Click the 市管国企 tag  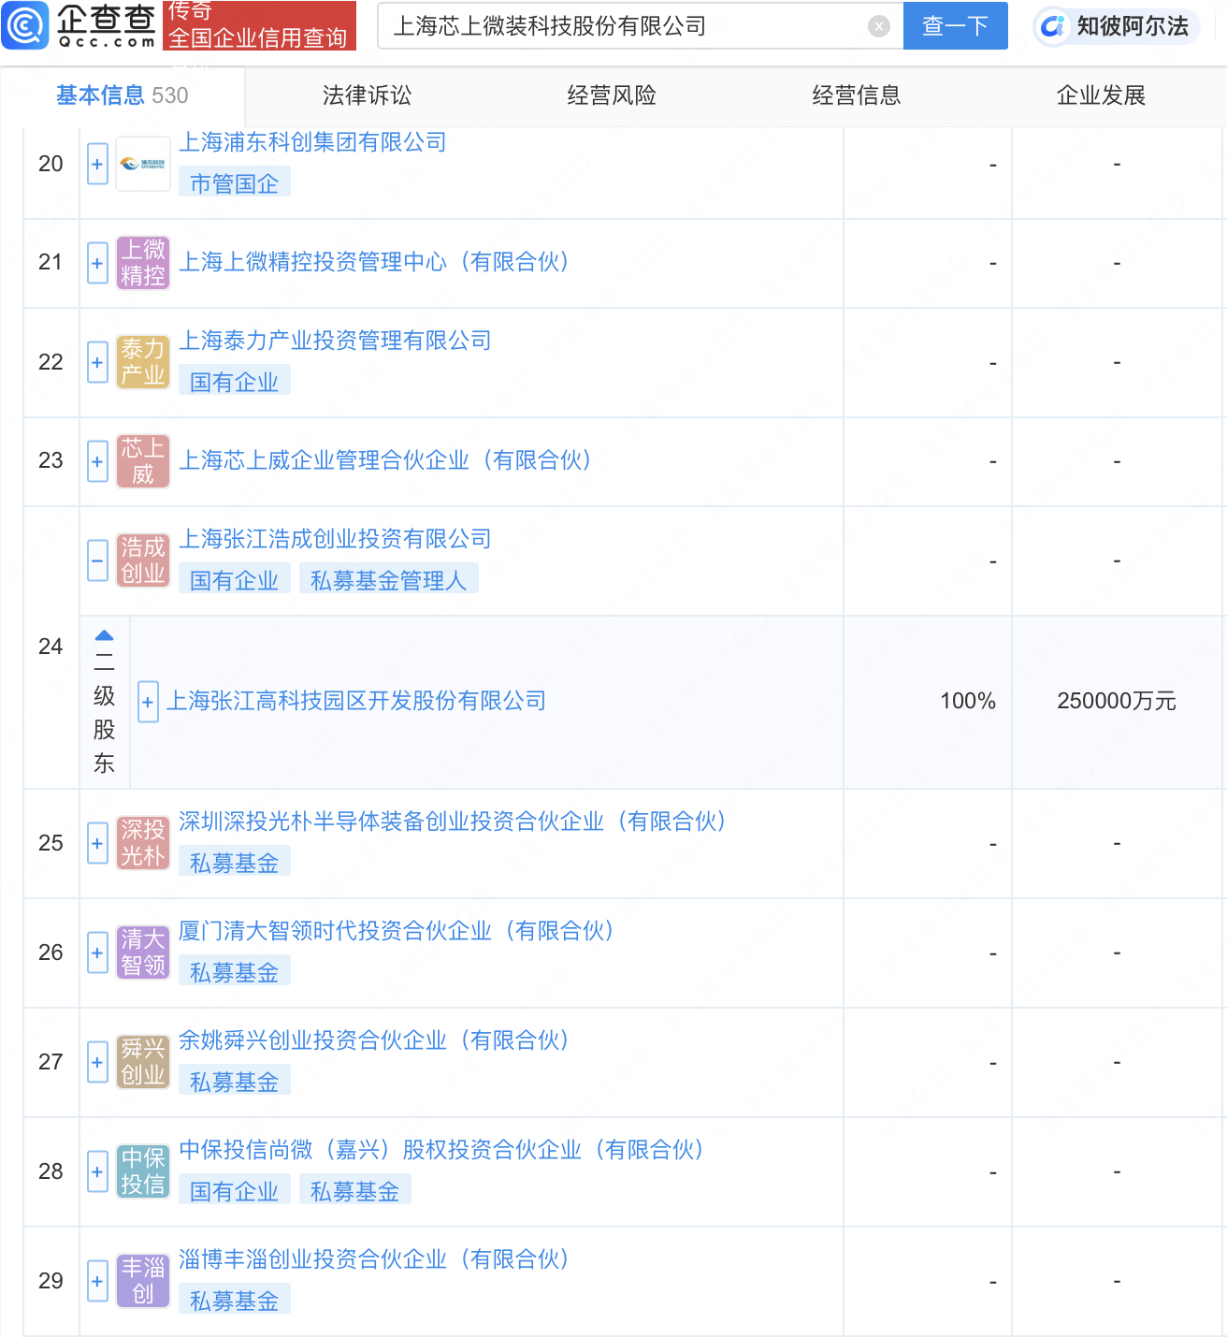click(235, 183)
